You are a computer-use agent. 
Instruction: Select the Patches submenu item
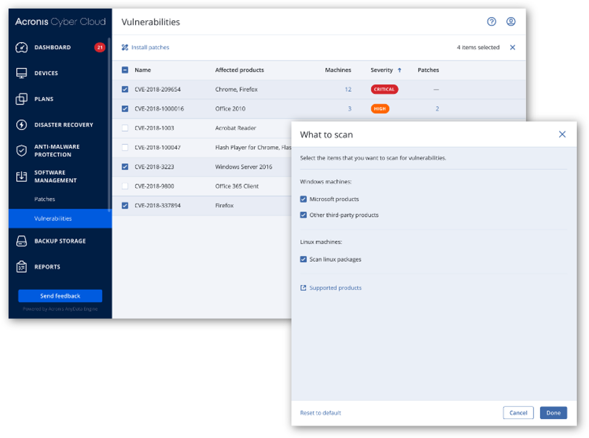click(x=45, y=199)
